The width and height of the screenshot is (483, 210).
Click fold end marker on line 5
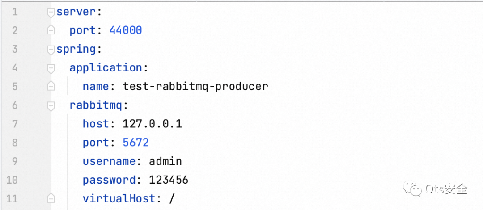click(51, 87)
